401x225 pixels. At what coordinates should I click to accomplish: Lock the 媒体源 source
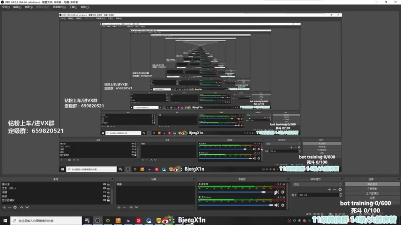click(108, 184)
